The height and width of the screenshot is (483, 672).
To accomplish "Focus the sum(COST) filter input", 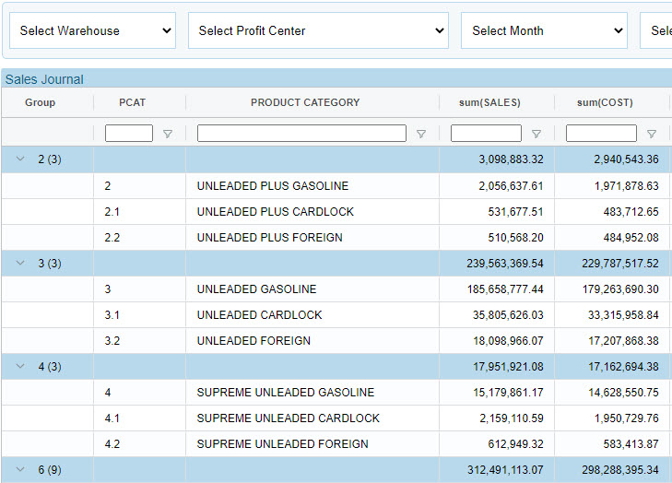I will click(601, 133).
